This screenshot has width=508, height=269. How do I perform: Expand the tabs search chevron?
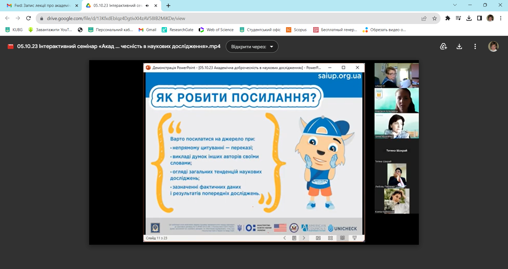(x=455, y=5)
